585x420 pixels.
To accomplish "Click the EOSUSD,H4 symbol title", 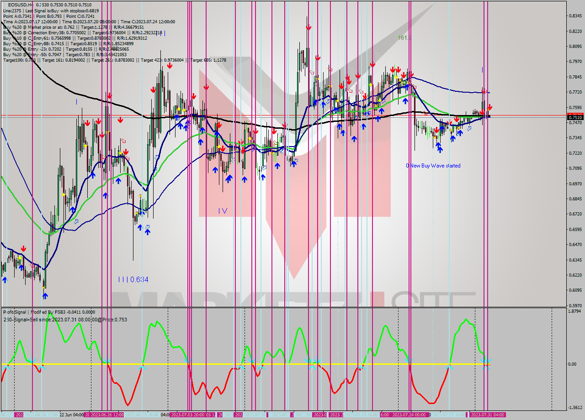I will (x=21, y=5).
